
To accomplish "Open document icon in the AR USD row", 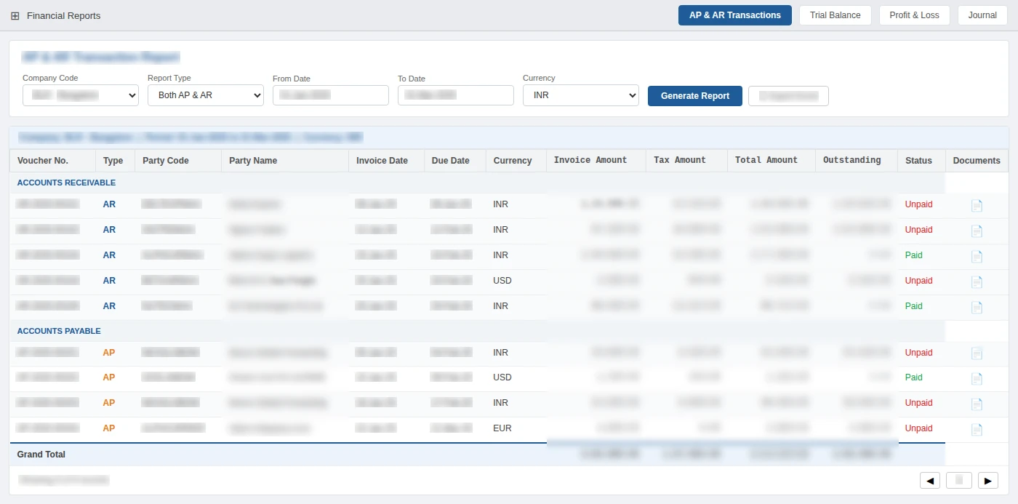I will (x=977, y=282).
